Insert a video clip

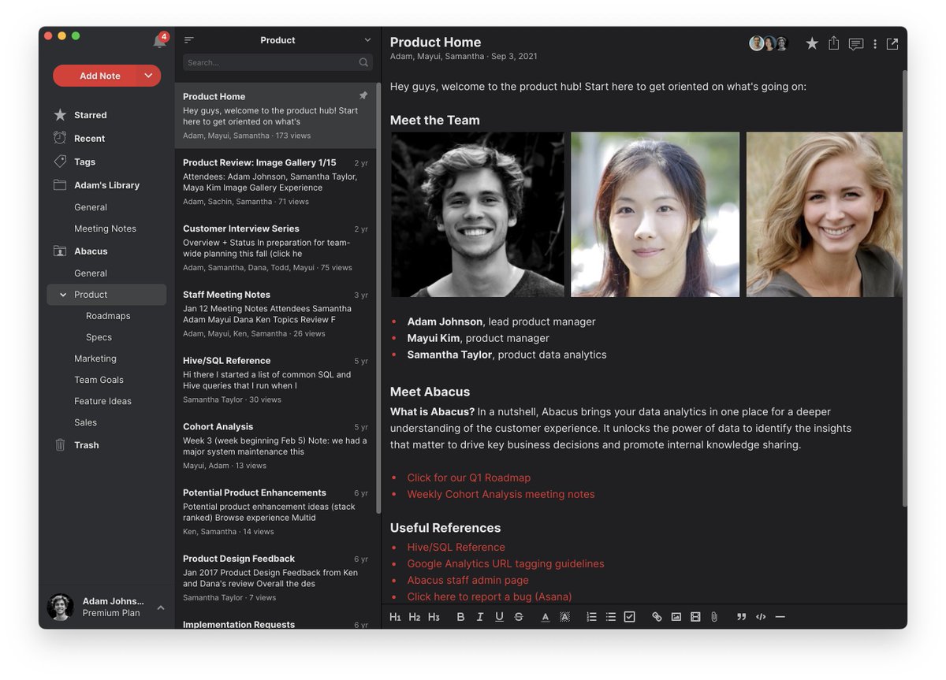click(695, 617)
